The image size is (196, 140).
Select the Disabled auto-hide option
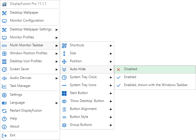click(x=130, y=69)
